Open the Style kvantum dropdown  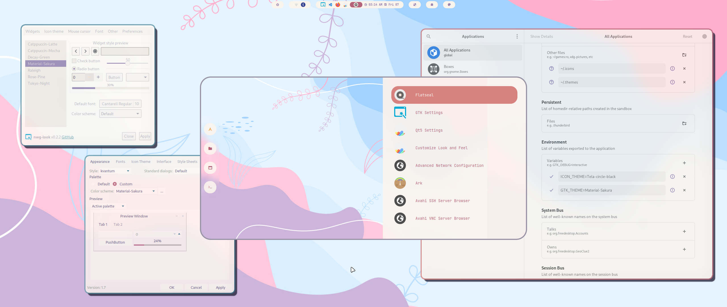point(115,171)
